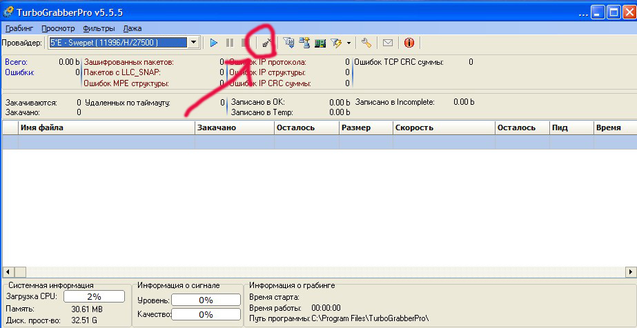The image size is (637, 328).
Task: Click the 'Время работы:' 00:00:00 value
Action: click(x=326, y=308)
